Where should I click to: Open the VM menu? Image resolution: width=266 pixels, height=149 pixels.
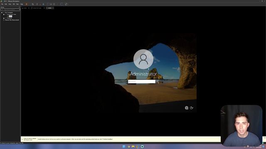(x=14, y=4)
